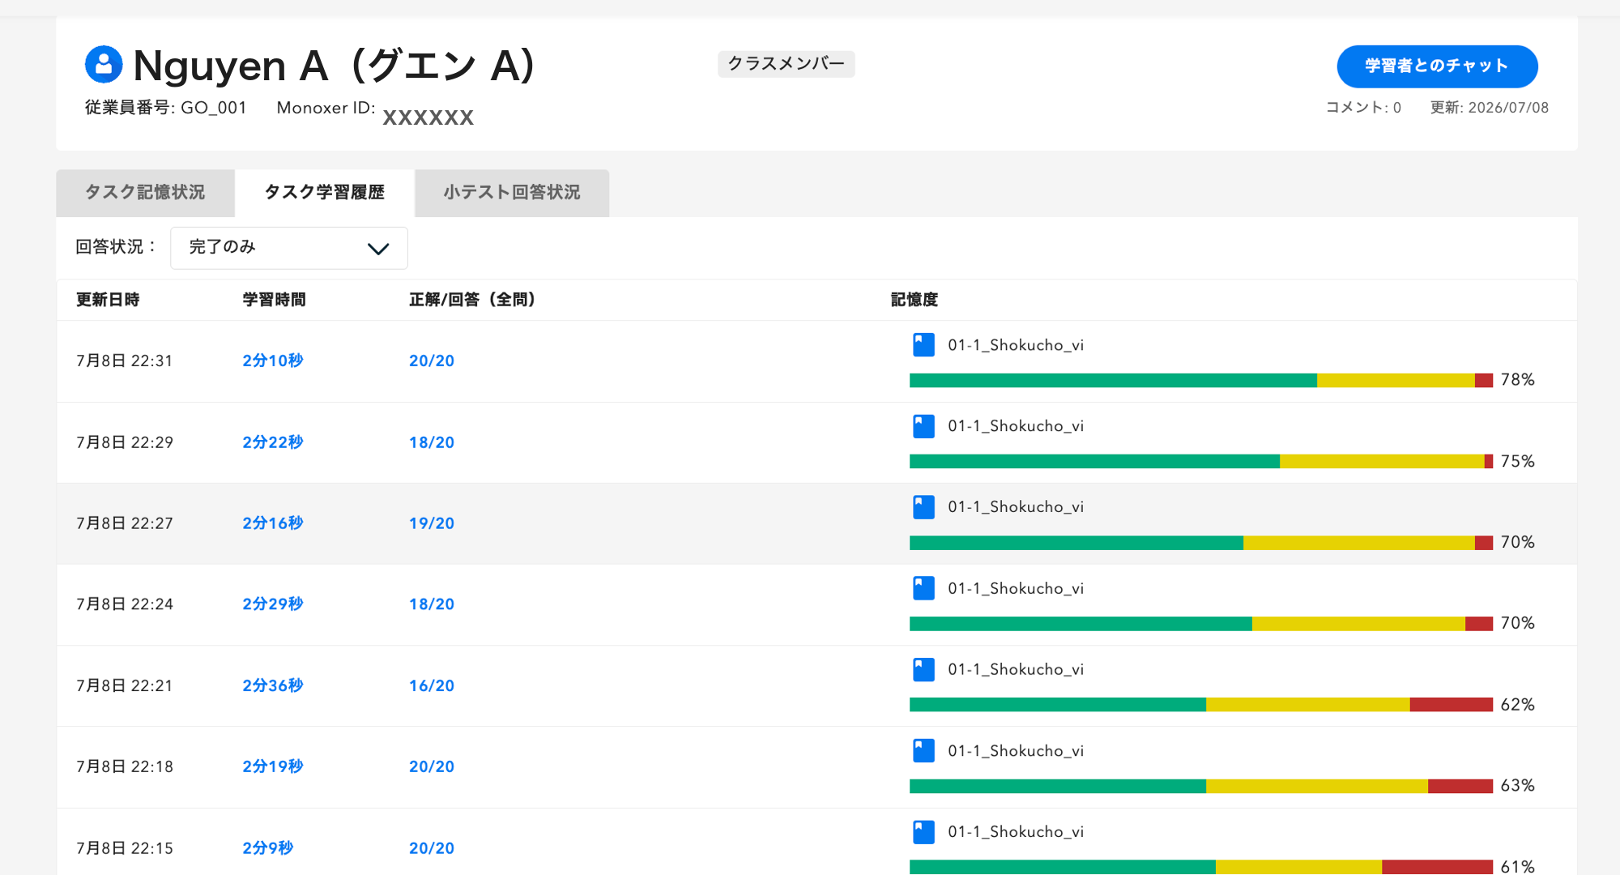Open study time link 2分22秒
The height and width of the screenshot is (875, 1620).
(x=273, y=442)
